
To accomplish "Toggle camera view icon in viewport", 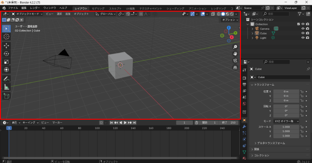I will coord(235,61).
